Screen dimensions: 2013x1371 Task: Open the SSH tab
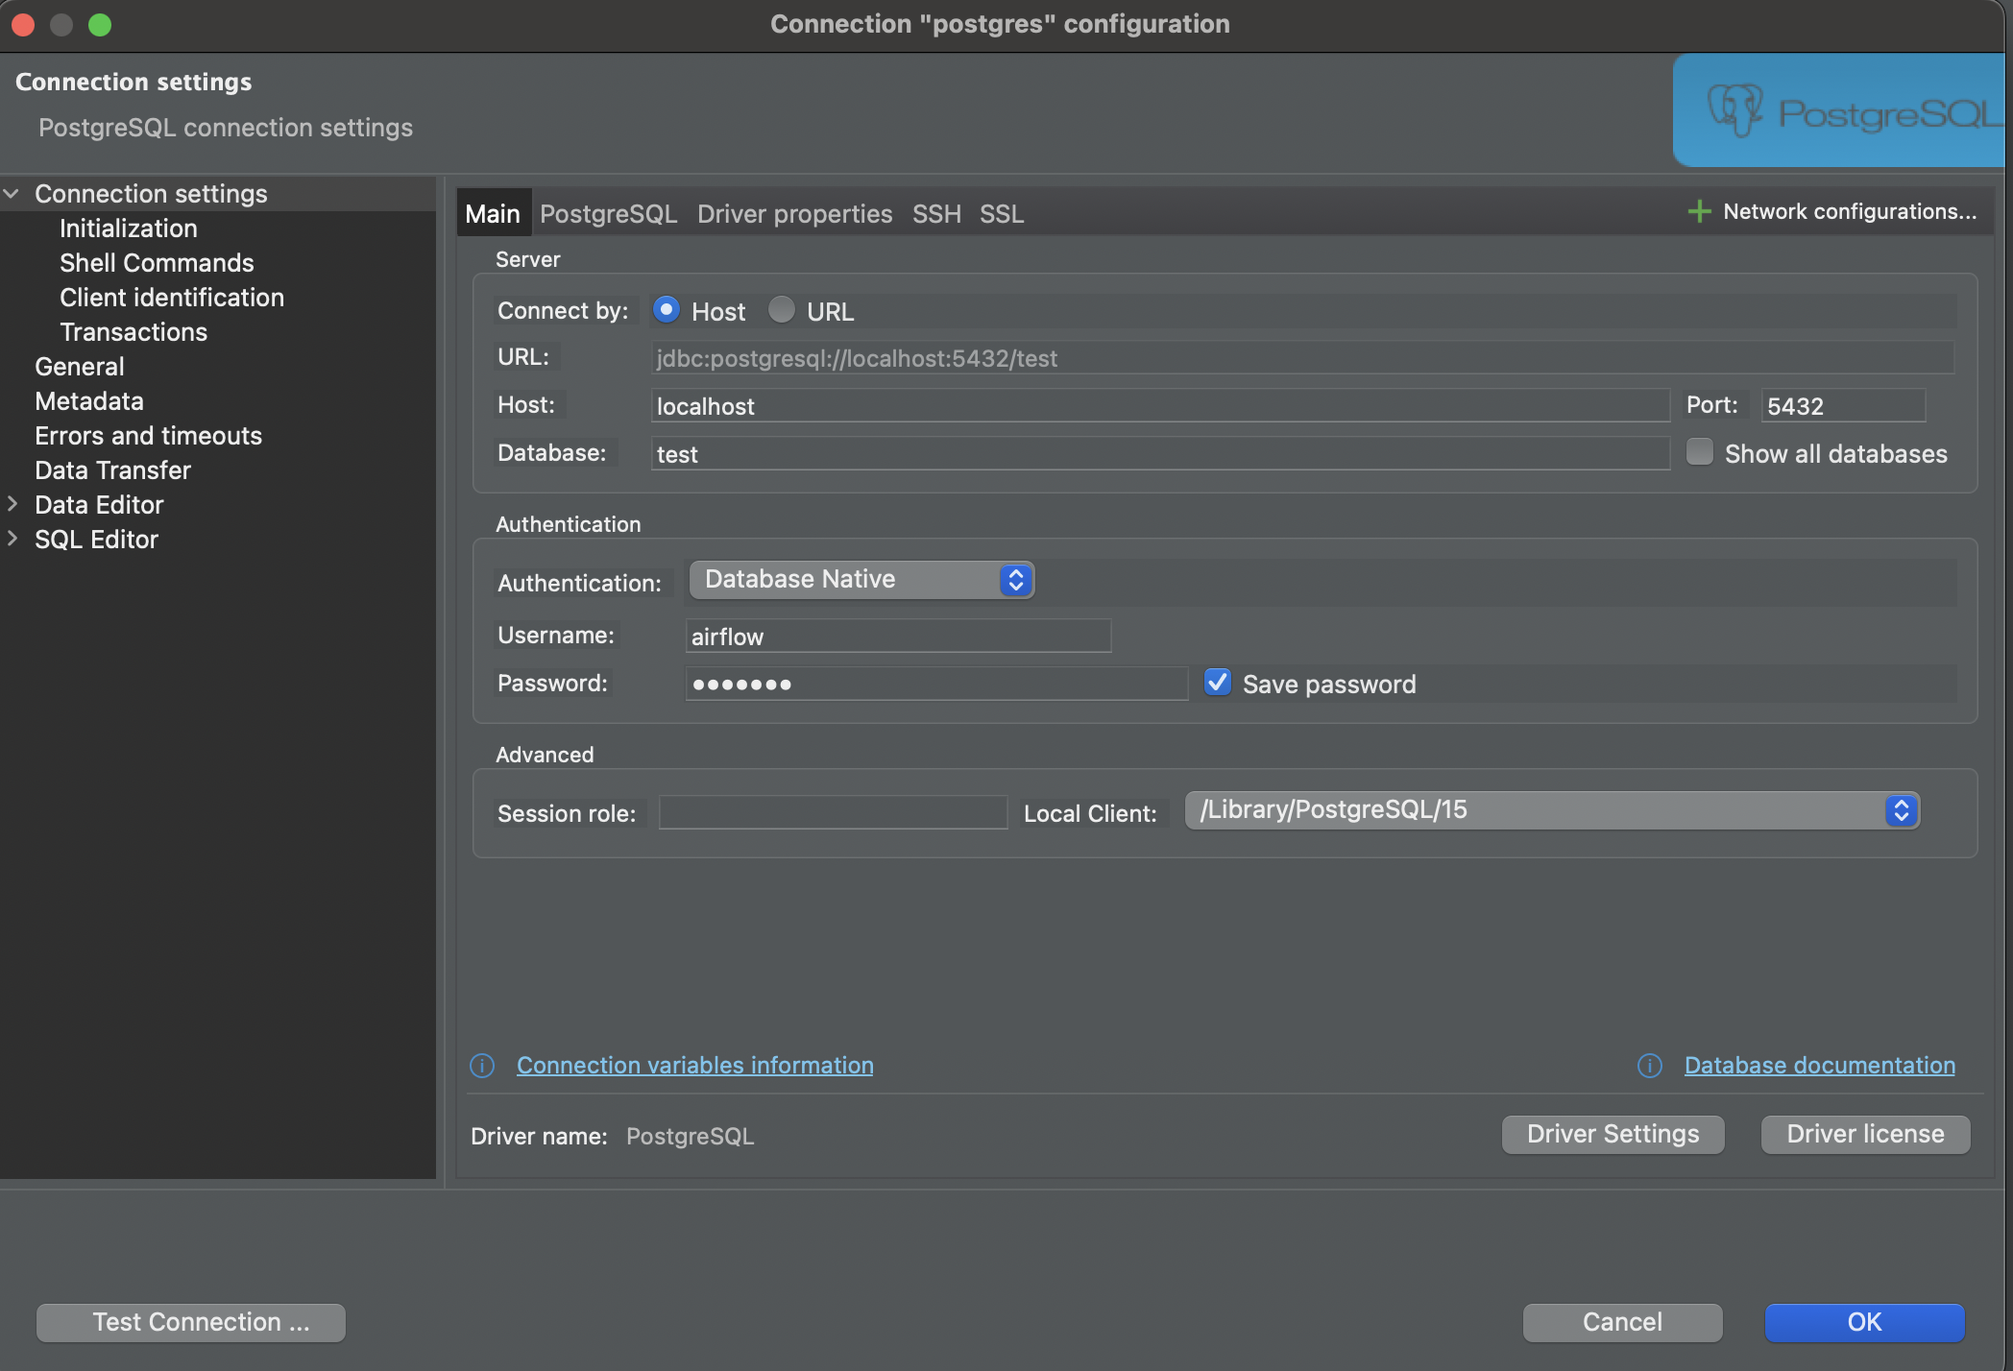click(936, 213)
